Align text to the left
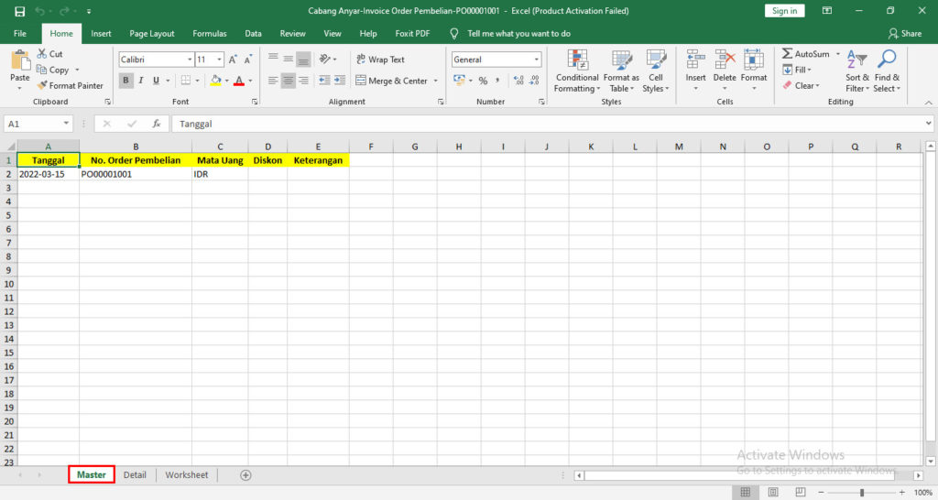938x500 pixels. pos(273,81)
